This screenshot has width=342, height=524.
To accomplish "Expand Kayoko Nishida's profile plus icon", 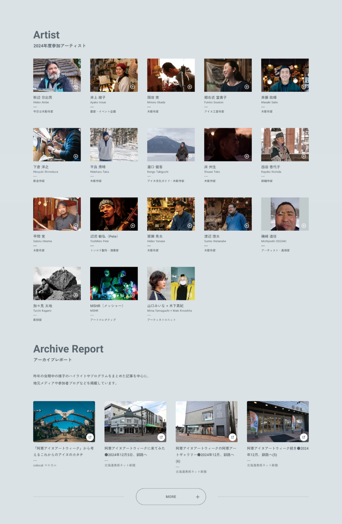I will coord(304,156).
